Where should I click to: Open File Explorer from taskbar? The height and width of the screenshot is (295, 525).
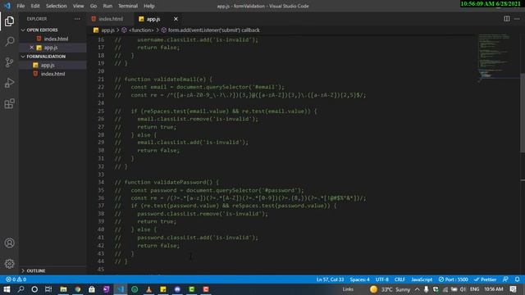click(x=63, y=289)
